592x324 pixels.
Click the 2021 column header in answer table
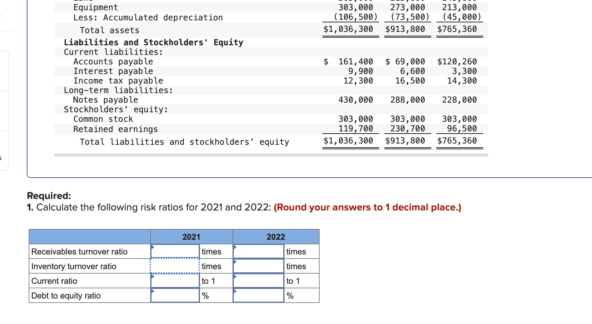191,237
